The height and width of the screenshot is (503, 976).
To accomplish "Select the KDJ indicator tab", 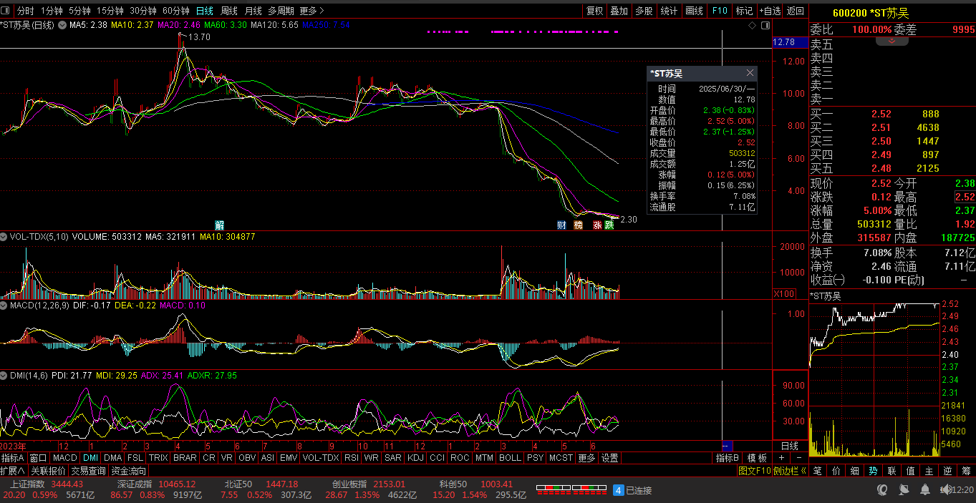I will [415, 458].
